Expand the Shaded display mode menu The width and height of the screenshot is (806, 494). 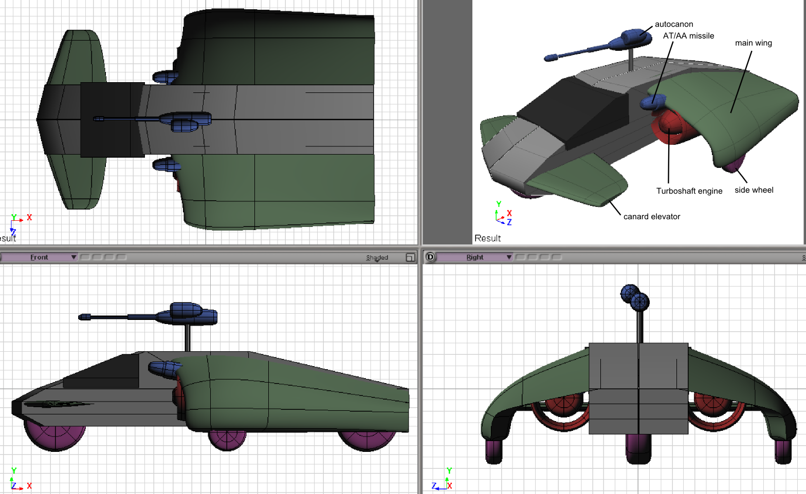coord(377,258)
